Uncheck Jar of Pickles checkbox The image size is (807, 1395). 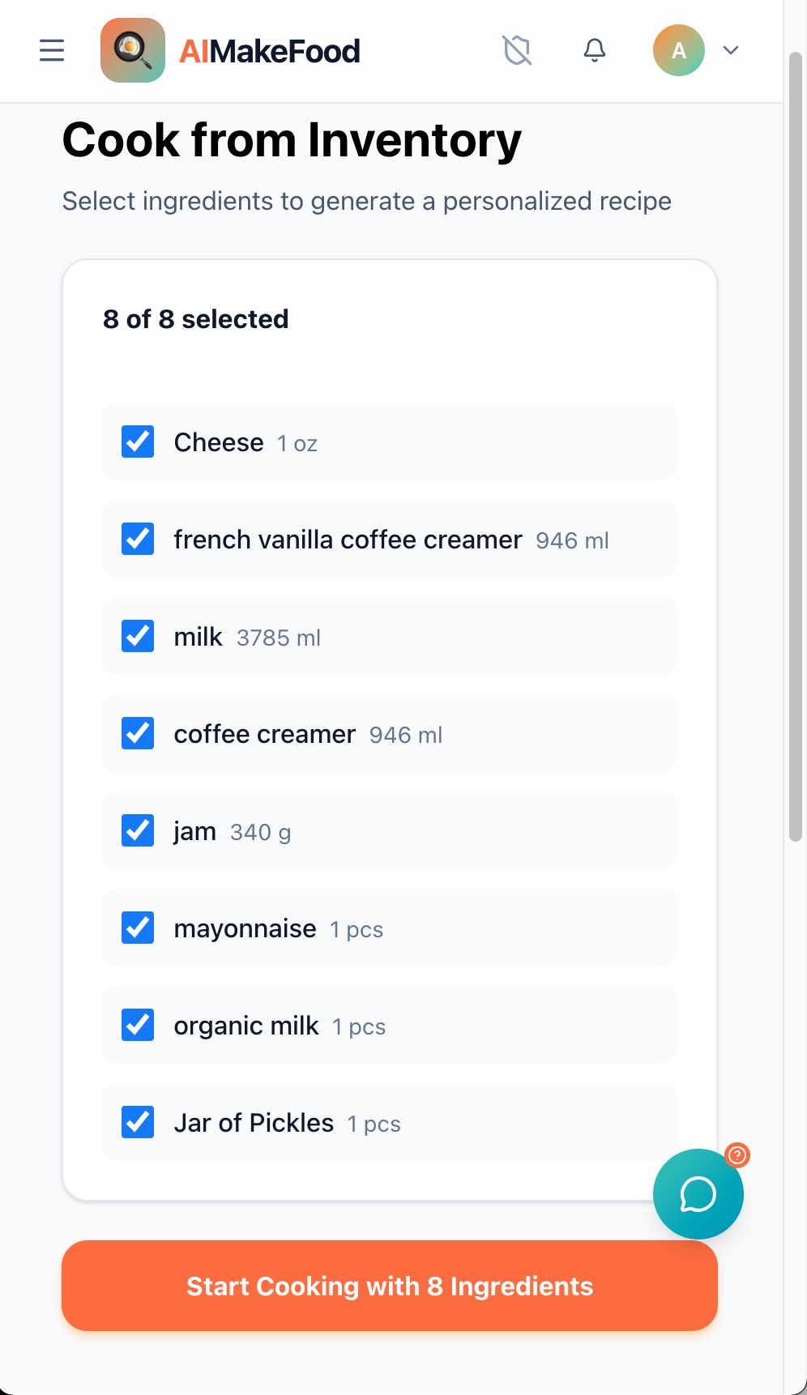(x=138, y=1122)
